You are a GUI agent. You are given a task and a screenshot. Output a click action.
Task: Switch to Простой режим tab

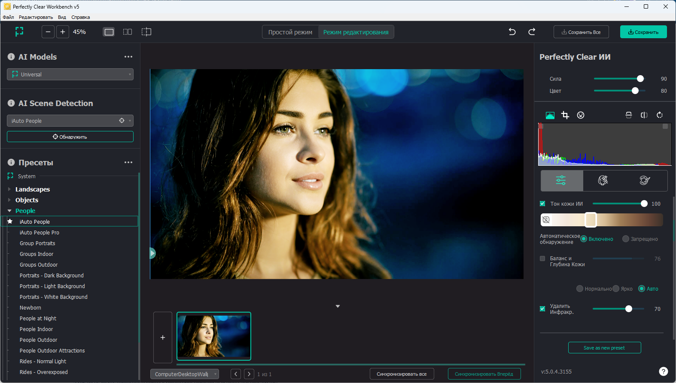[x=290, y=32]
